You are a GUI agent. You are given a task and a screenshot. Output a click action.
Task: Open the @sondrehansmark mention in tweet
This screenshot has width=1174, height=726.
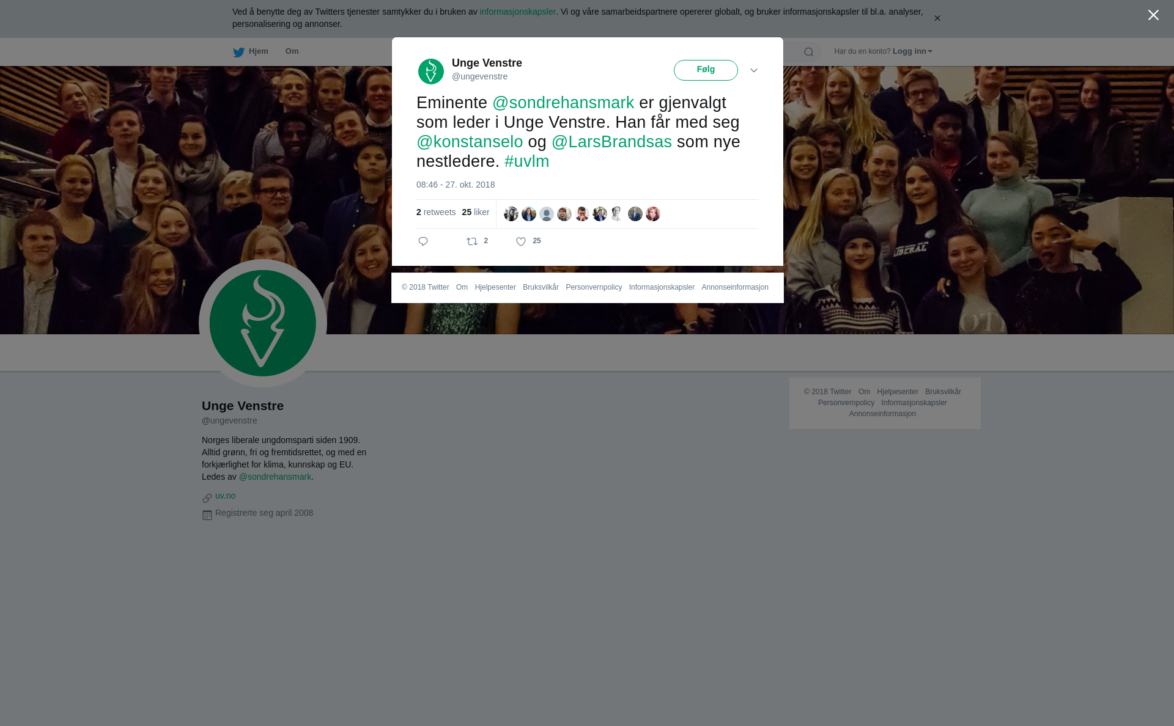tap(563, 103)
